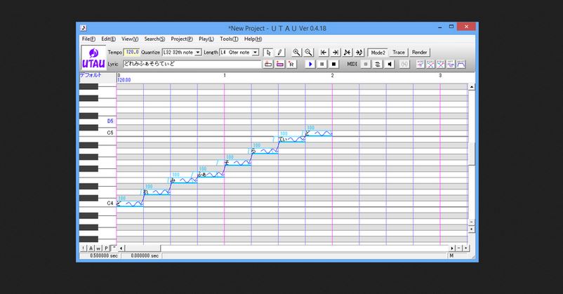Toggle Mode2 pitch editing
This screenshot has width=563, height=294.
coord(378,53)
